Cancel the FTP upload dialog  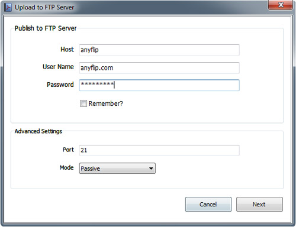(208, 205)
